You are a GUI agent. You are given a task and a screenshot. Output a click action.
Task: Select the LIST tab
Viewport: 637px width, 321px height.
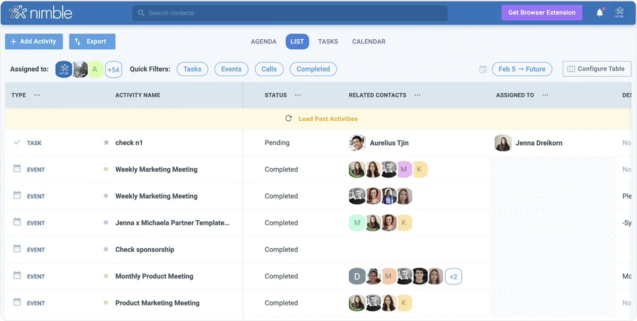(x=297, y=41)
